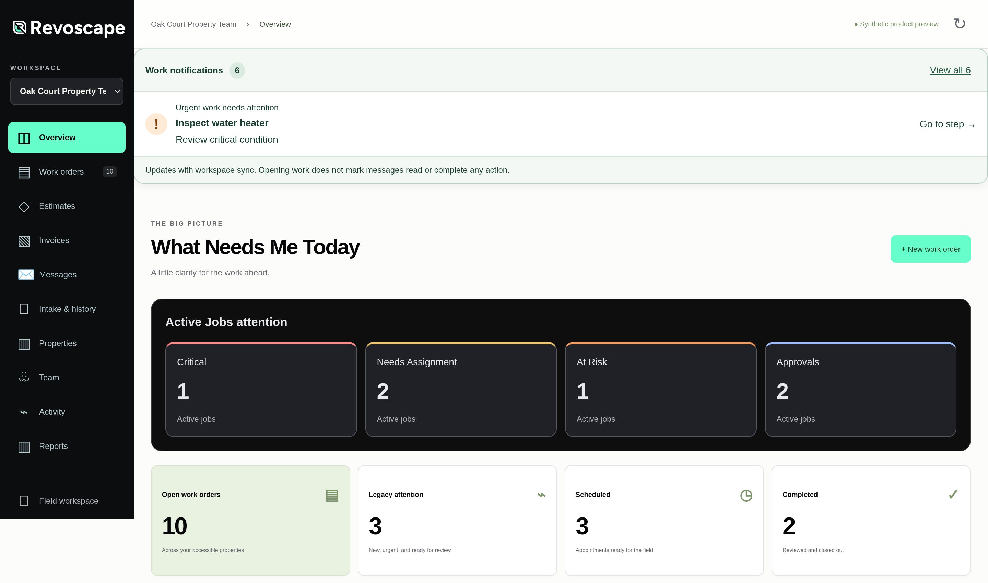Click the Work orders 10 badge
The image size is (988, 583).
[x=110, y=171]
